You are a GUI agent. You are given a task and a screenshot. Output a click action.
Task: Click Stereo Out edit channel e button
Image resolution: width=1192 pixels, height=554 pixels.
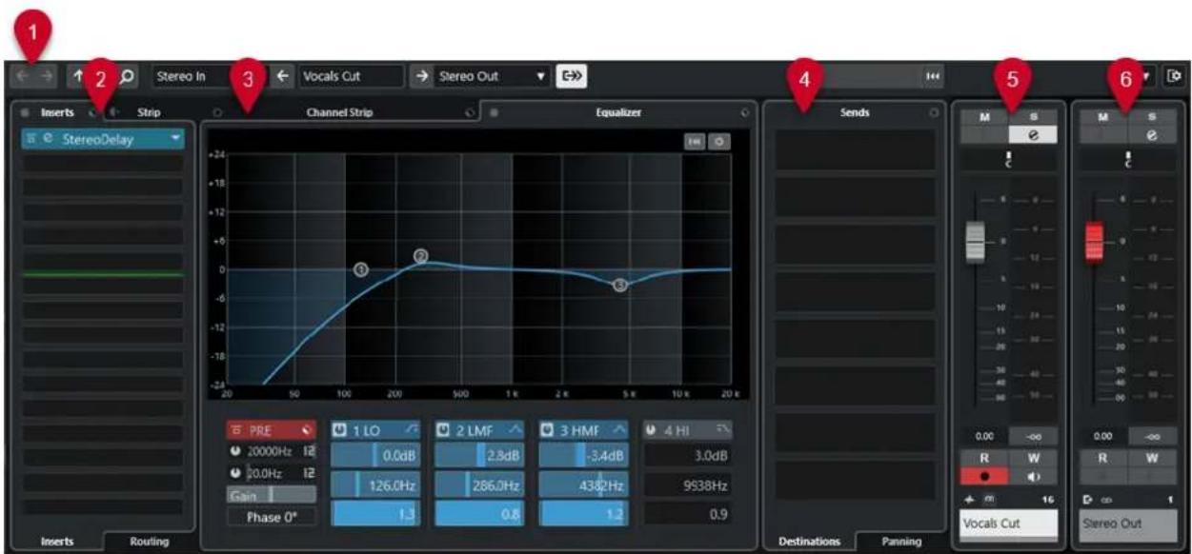[x=1152, y=135]
